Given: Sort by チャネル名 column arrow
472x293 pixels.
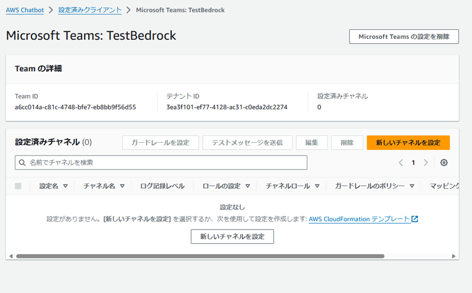Looking at the screenshot, I should click(122, 186).
